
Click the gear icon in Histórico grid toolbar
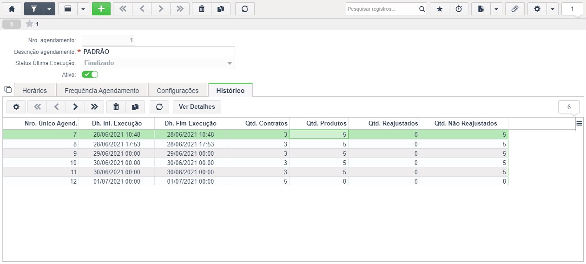16,107
